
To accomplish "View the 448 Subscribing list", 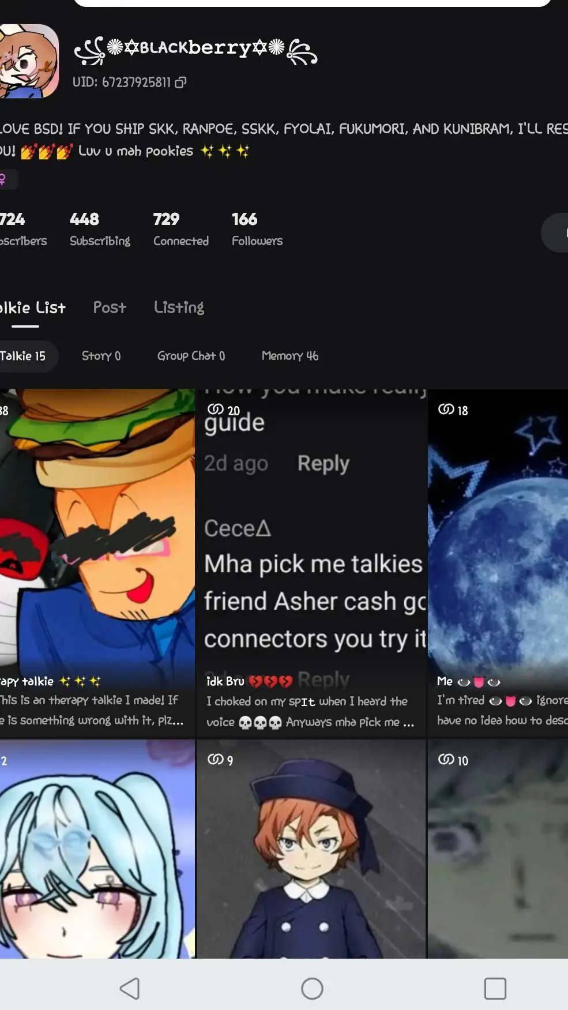I will pos(100,229).
